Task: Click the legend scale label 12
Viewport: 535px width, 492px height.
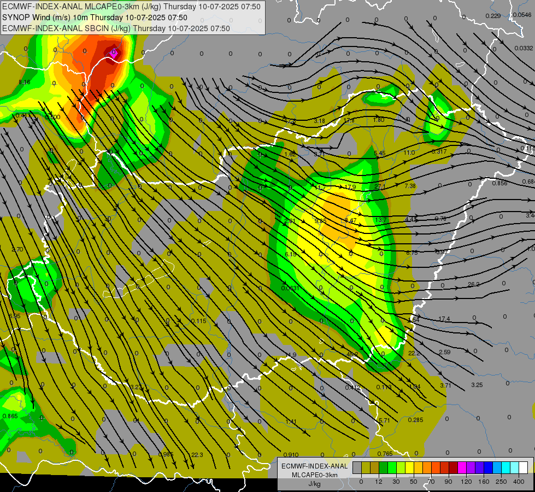Action: pyautogui.click(x=379, y=482)
